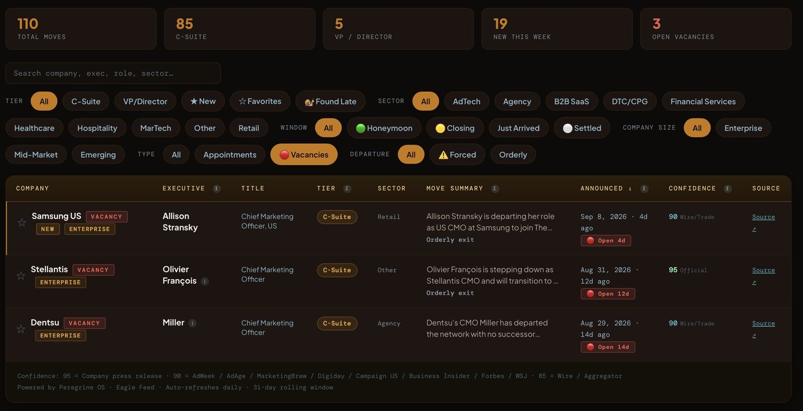Toggle the VP/Director tier filter
The width and height of the screenshot is (803, 411).
(x=145, y=101)
